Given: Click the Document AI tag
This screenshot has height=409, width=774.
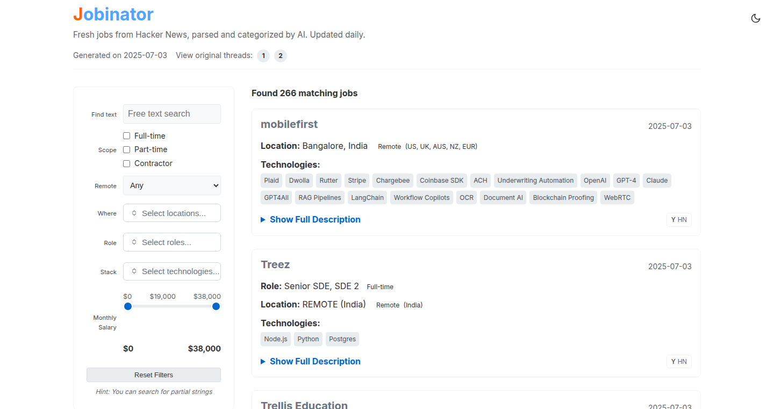Looking at the screenshot, I should [x=503, y=198].
